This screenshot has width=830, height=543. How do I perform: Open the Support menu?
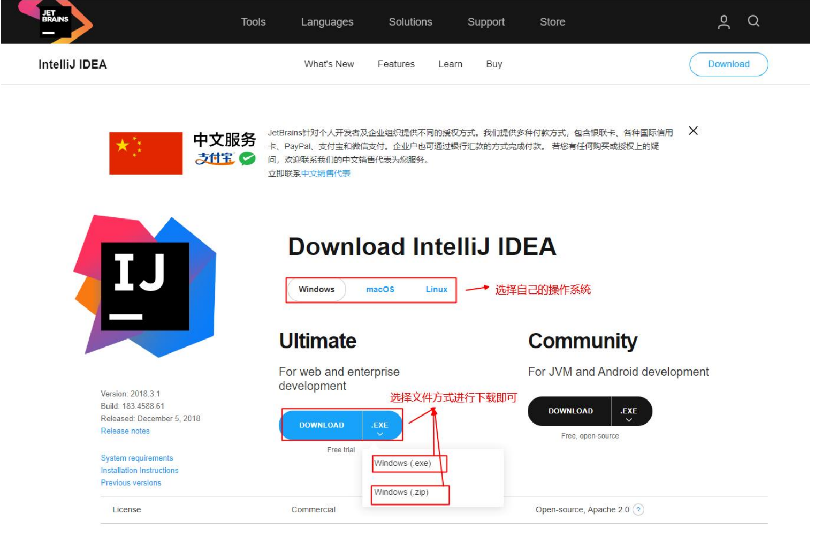click(486, 22)
